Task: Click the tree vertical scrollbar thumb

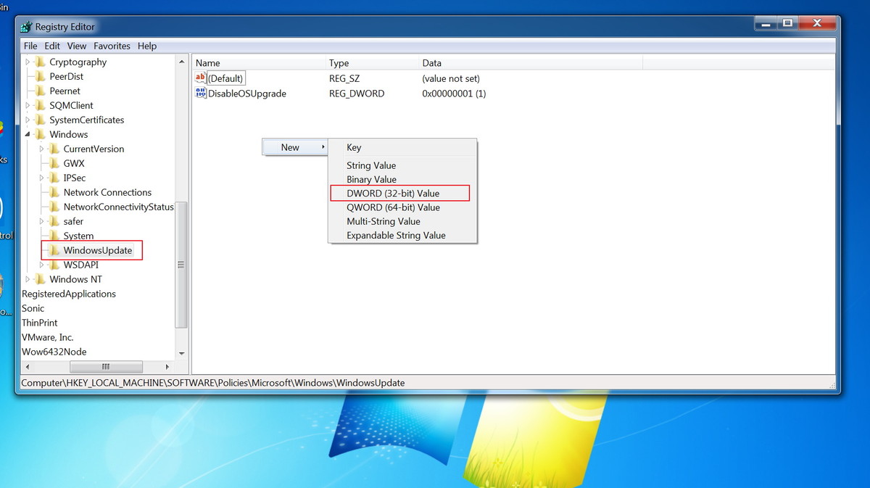Action: click(x=182, y=265)
